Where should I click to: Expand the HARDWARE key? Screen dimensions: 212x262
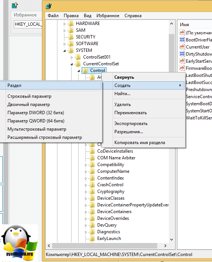pos(64,24)
